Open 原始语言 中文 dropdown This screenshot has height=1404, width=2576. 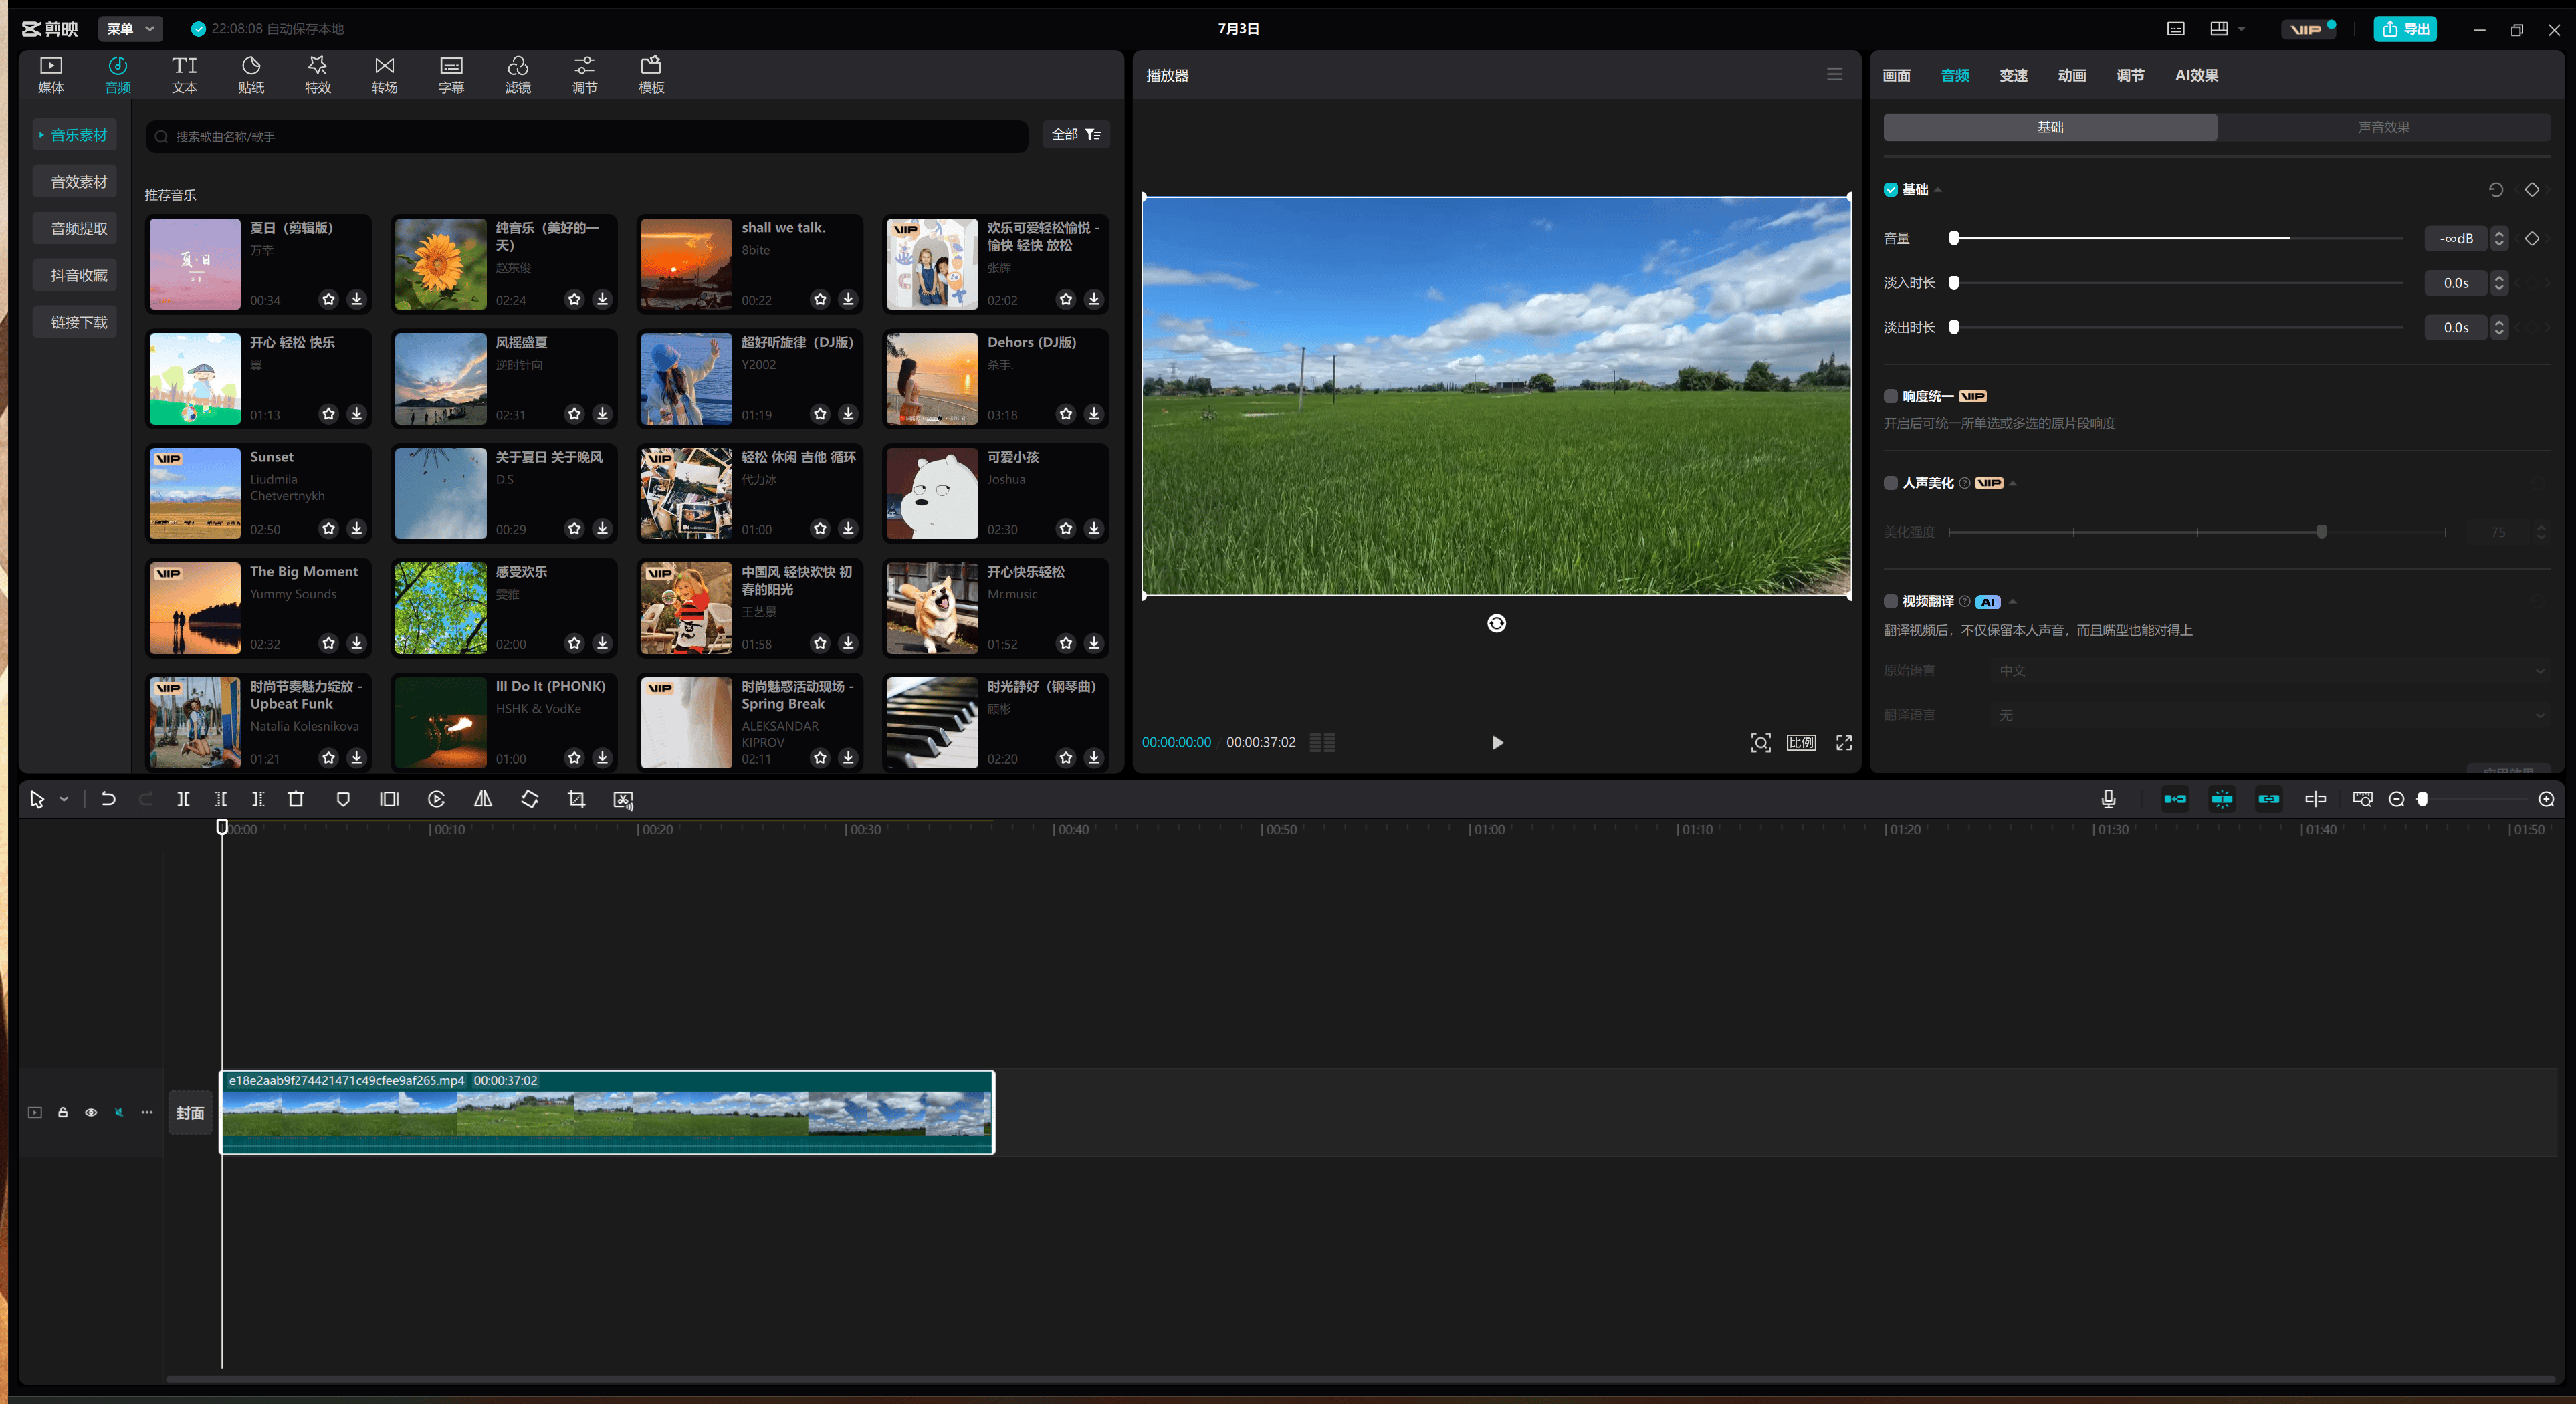(x=2270, y=670)
